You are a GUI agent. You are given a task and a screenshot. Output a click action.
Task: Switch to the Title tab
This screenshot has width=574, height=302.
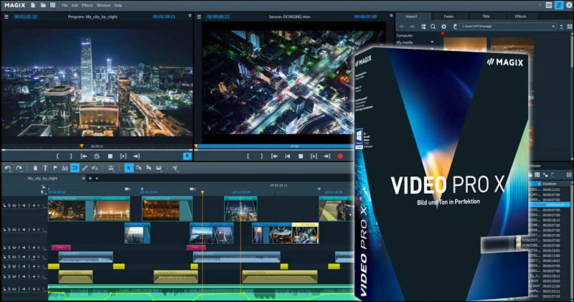pyautogui.click(x=486, y=16)
